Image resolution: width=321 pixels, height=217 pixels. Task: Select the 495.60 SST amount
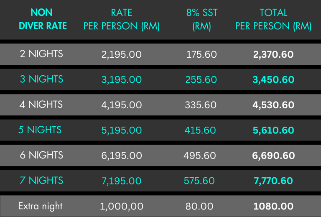point(200,156)
